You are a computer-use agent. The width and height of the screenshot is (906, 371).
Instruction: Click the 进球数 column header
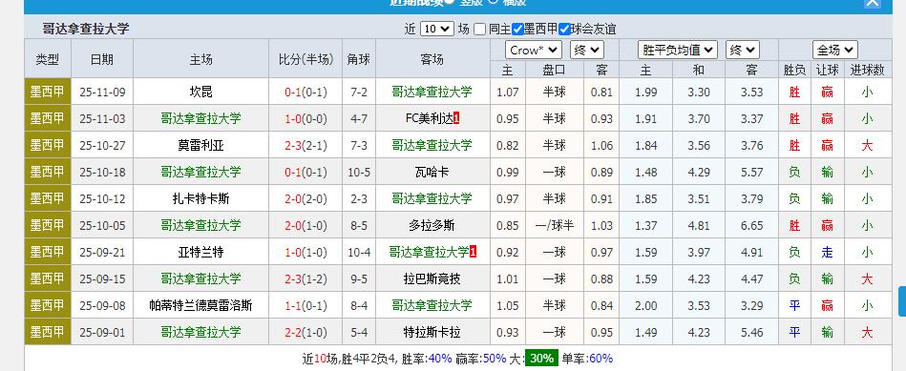pos(867,71)
